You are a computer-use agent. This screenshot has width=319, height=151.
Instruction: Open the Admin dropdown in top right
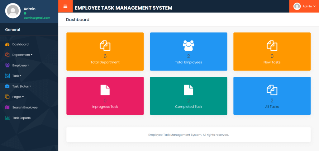coord(304,6)
